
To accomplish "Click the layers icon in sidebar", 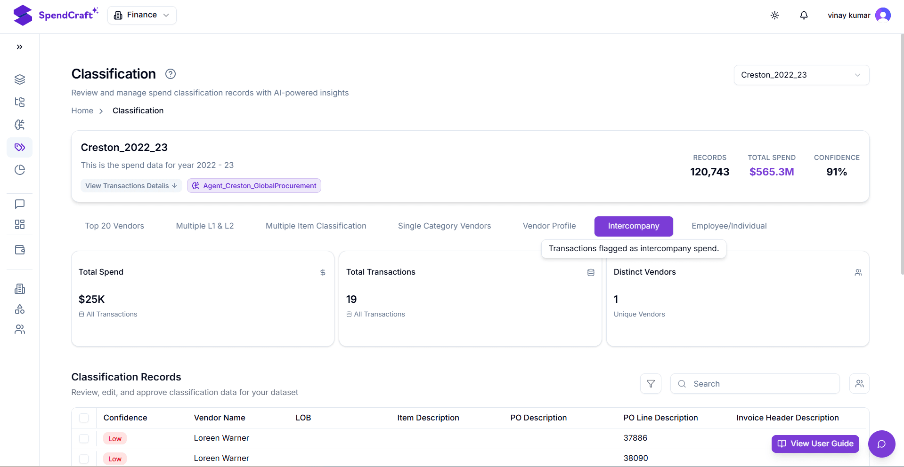I will click(20, 79).
